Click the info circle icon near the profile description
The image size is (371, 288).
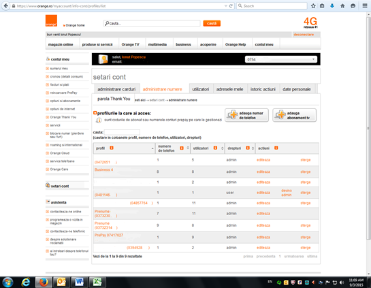[x=99, y=121]
